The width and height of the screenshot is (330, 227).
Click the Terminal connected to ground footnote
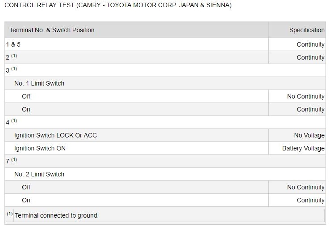tap(57, 215)
